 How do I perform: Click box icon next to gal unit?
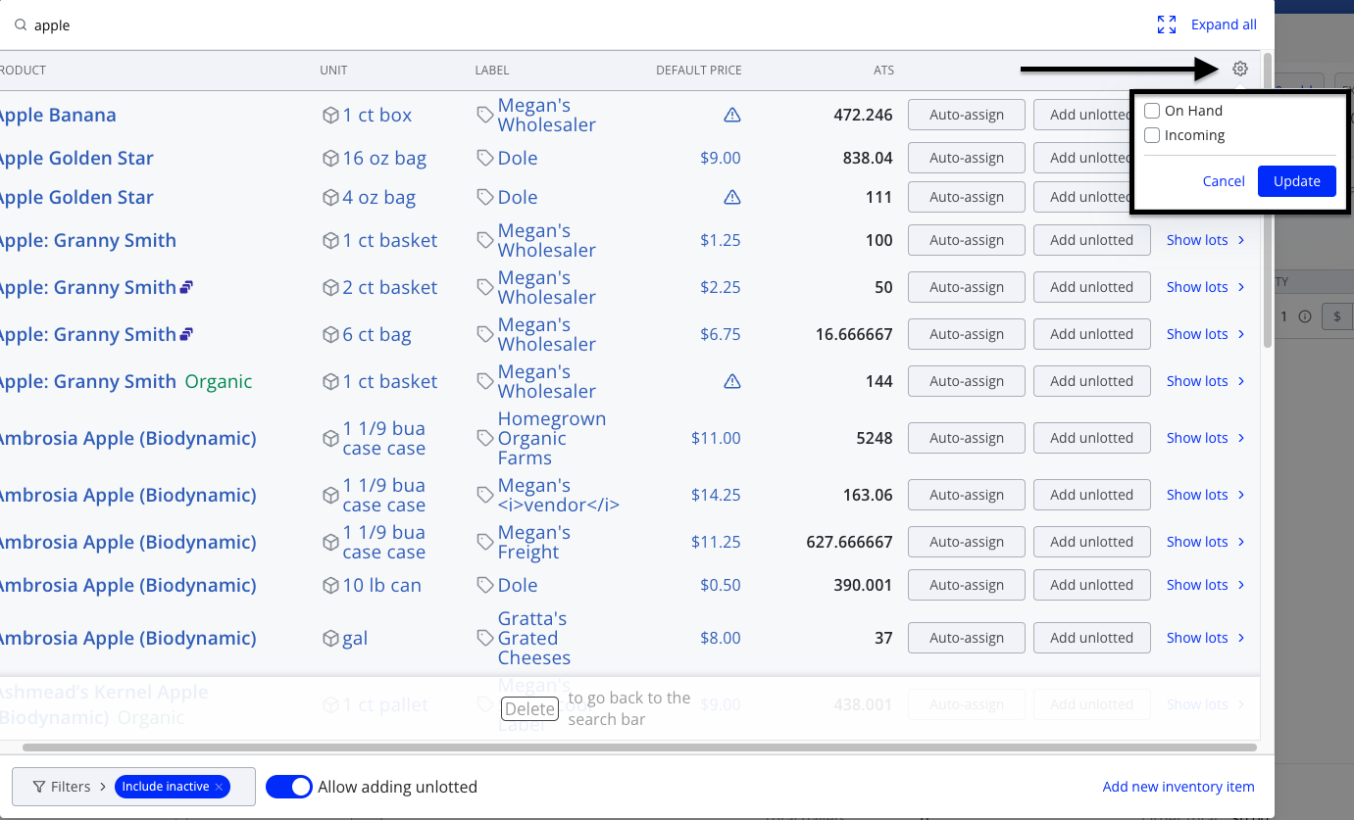click(330, 639)
